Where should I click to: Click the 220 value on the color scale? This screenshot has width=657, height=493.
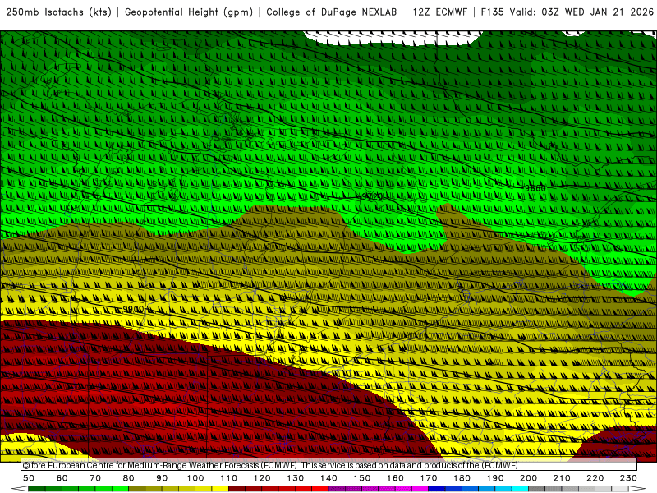[595, 478]
